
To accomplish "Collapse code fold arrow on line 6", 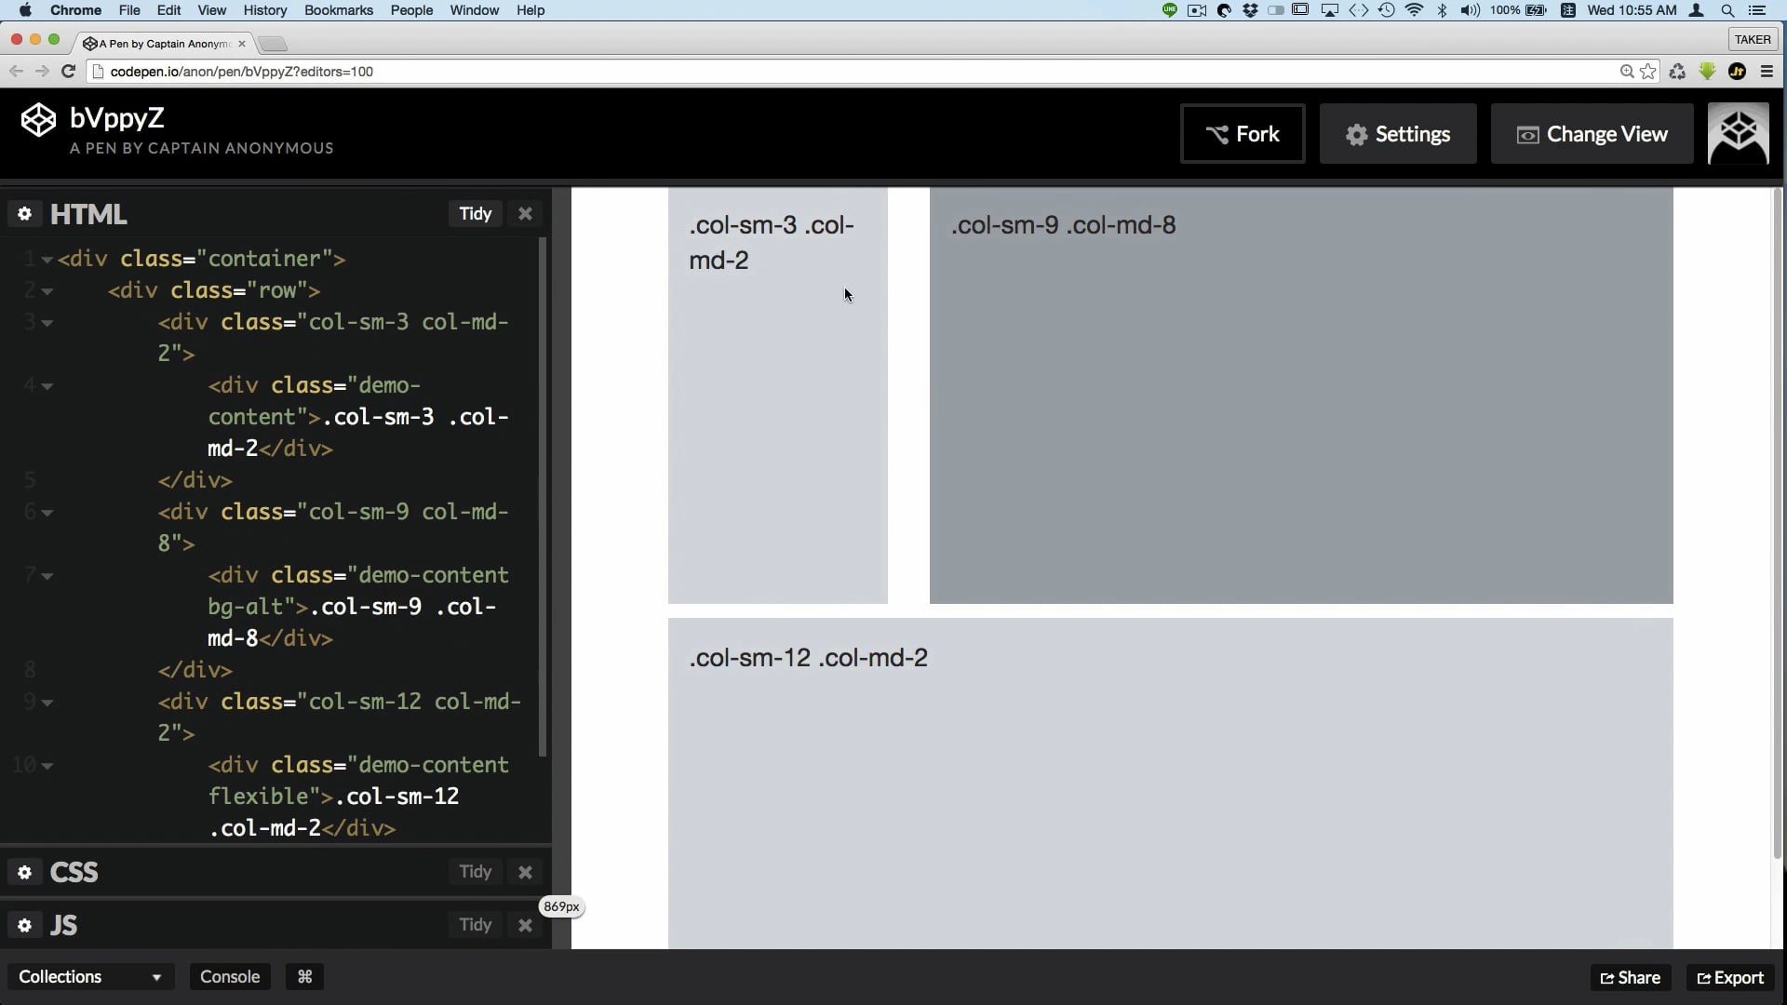I will [x=47, y=513].
